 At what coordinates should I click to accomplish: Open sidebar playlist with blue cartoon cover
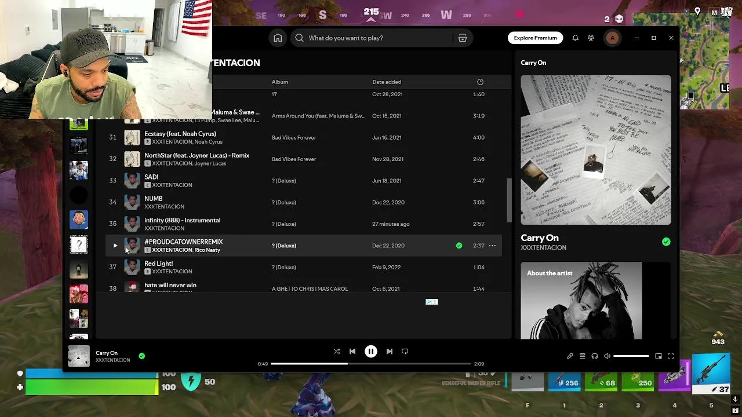79,220
